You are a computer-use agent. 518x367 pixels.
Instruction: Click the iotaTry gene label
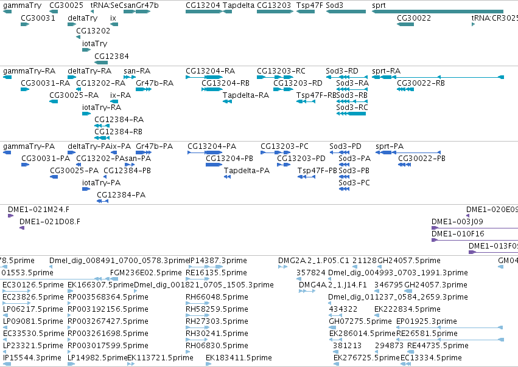click(x=95, y=44)
